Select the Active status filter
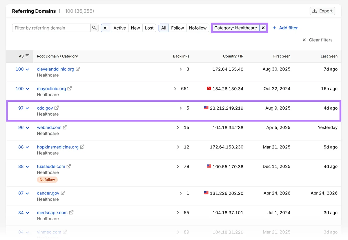This screenshot has width=348, height=240. [120, 28]
